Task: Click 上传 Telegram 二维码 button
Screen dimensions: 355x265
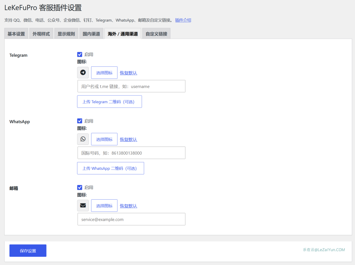Action: pyautogui.click(x=110, y=102)
